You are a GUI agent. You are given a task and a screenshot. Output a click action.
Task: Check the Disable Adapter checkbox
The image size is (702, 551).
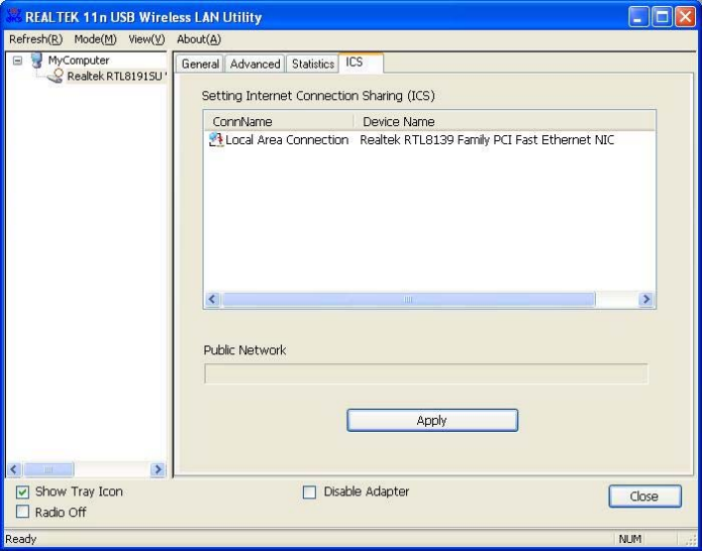[x=309, y=492]
